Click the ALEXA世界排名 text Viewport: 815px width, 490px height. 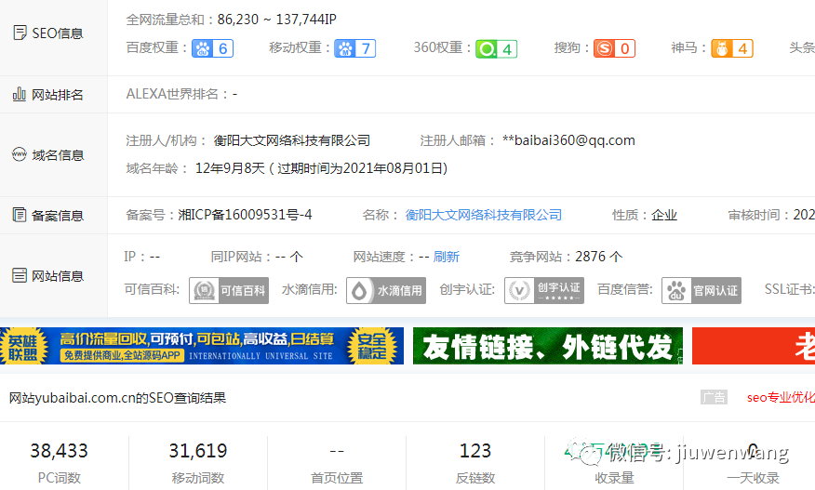[x=181, y=94]
